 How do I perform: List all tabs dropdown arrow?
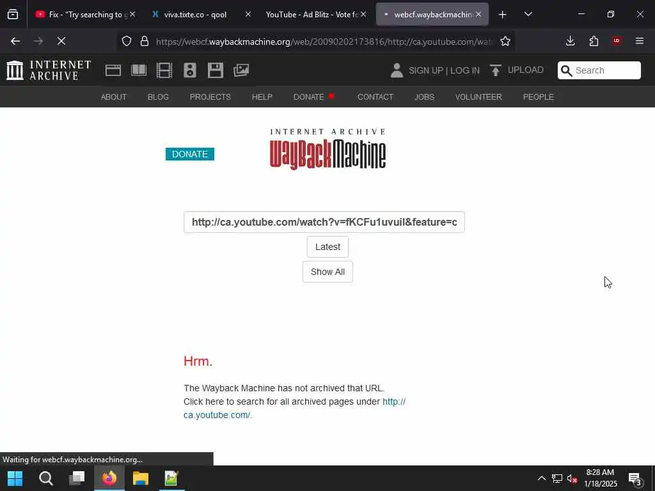[x=528, y=14]
